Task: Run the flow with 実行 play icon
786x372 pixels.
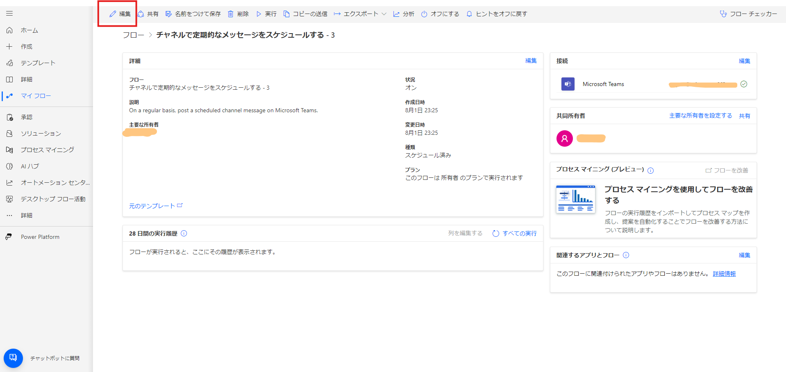Action: (x=259, y=14)
